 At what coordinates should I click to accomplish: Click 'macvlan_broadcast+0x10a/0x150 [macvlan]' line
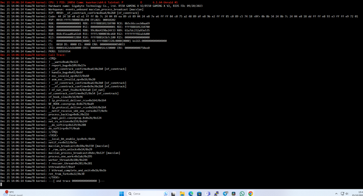55,146
